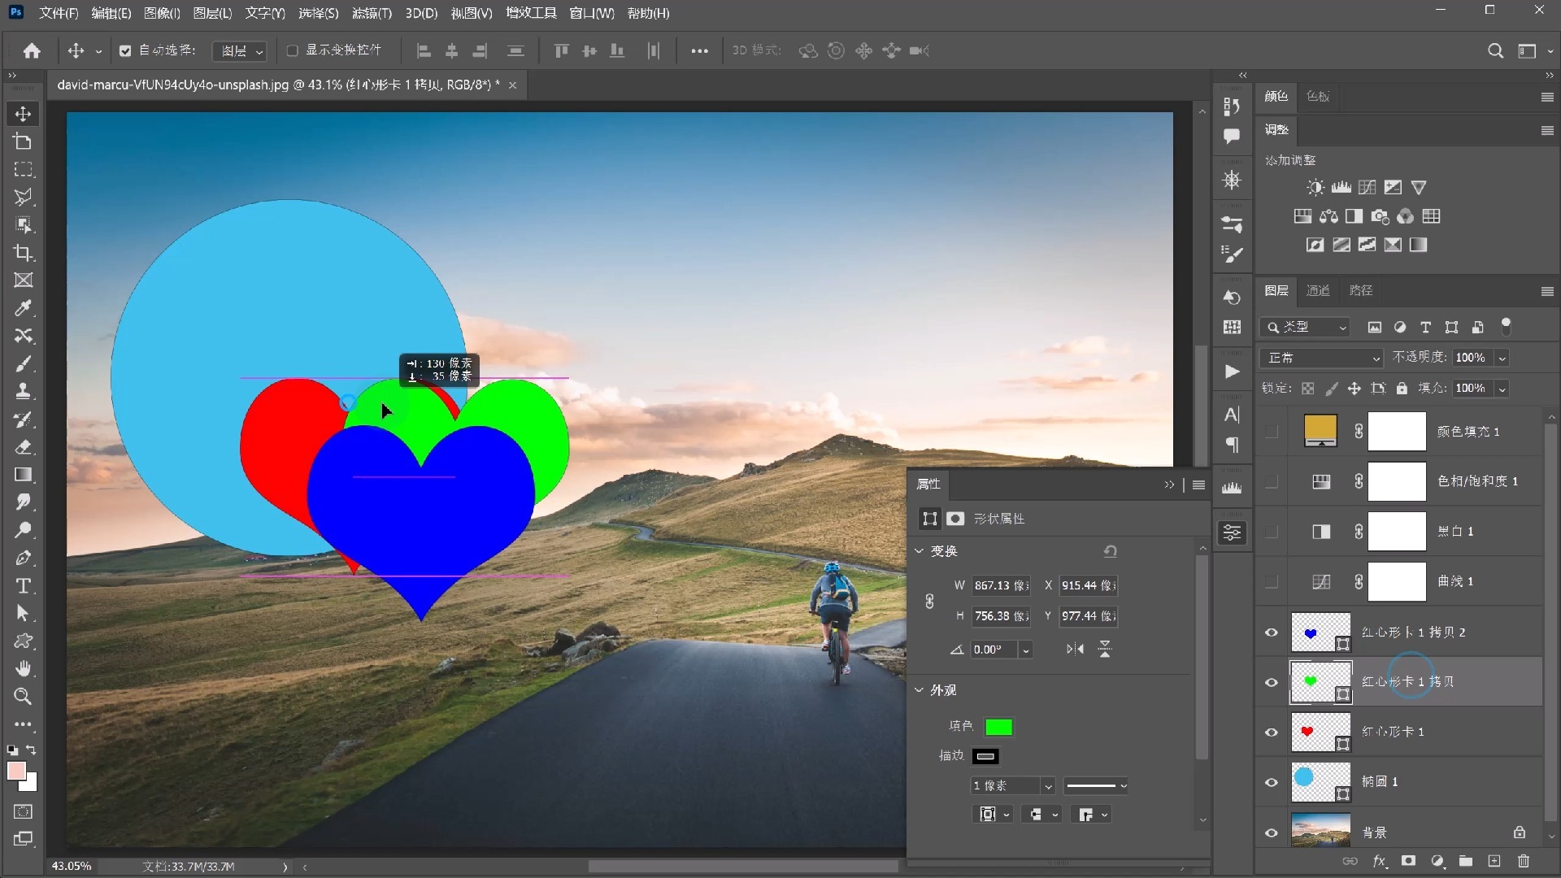Open the layer opacity dropdown arrow

coord(1502,358)
